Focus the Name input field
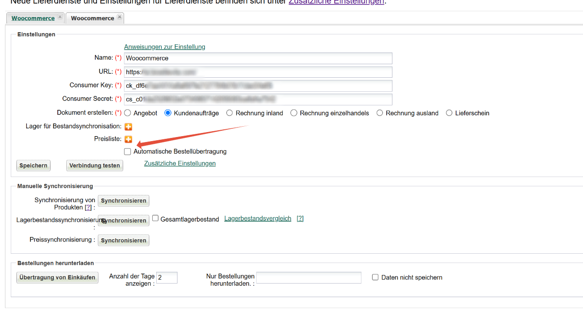Screen dimensions: 583x322 point(258,58)
